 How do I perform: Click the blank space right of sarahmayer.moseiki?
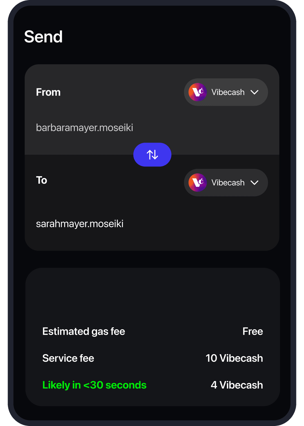coord(197,224)
